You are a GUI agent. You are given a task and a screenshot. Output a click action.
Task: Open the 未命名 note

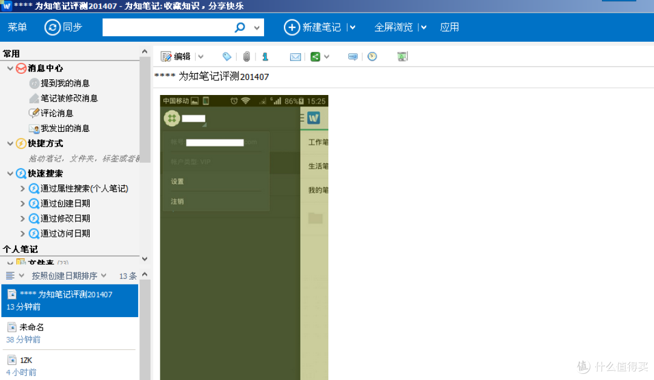(70, 333)
